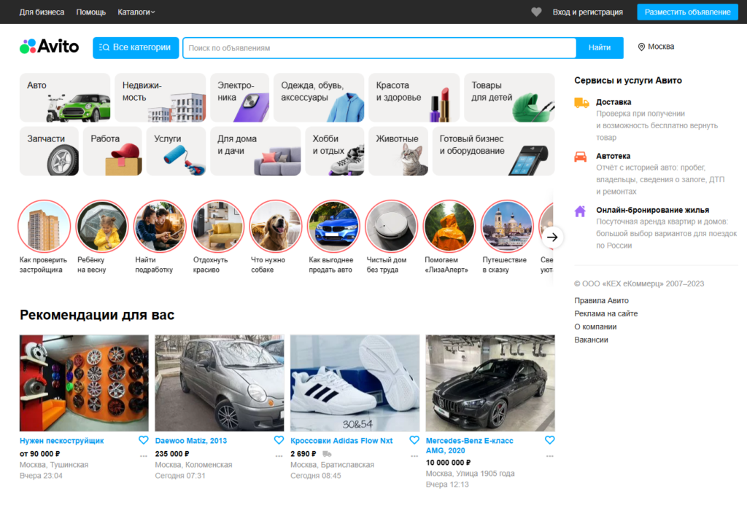The image size is (747, 505).
Task: Open the «Что нужно собаке» story circle
Action: tap(275, 226)
